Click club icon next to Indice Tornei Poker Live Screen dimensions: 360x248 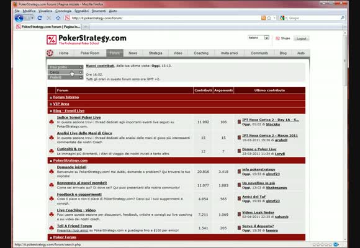click(52, 122)
